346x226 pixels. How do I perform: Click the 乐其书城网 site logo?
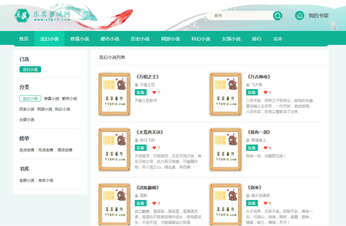coord(42,15)
